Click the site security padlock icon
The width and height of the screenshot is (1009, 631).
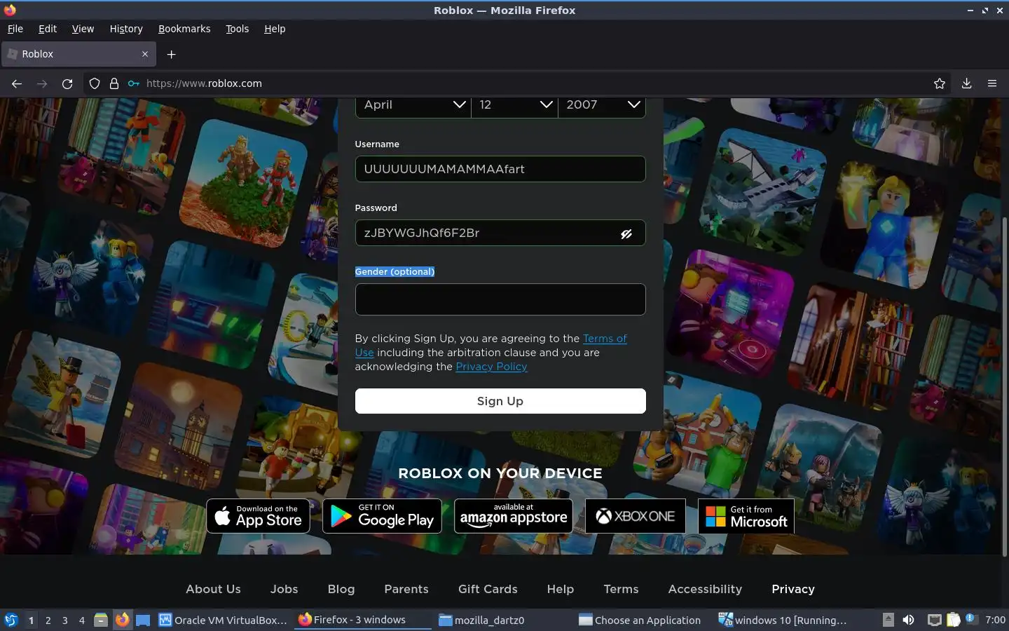pyautogui.click(x=114, y=83)
